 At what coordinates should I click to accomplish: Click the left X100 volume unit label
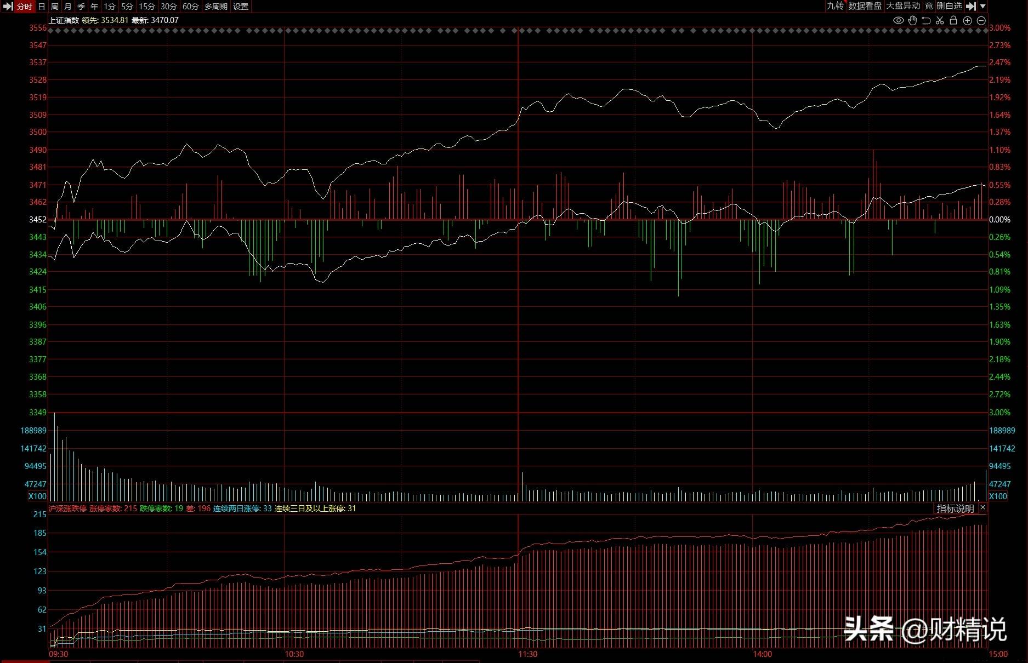(x=37, y=496)
